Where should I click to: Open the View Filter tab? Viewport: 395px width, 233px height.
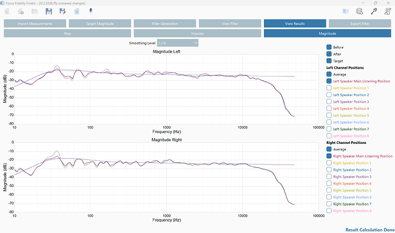pos(230,23)
